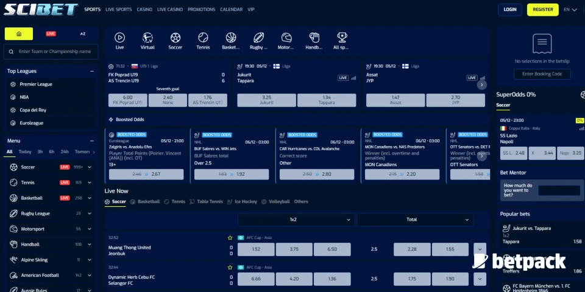Viewport: 585px width, 292px height.
Task: Filter menu by Today tab
Action: point(25,152)
